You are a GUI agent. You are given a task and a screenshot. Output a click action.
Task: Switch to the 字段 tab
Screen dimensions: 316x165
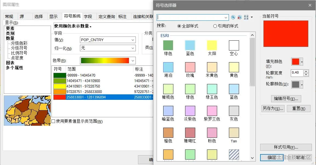pos(88,16)
